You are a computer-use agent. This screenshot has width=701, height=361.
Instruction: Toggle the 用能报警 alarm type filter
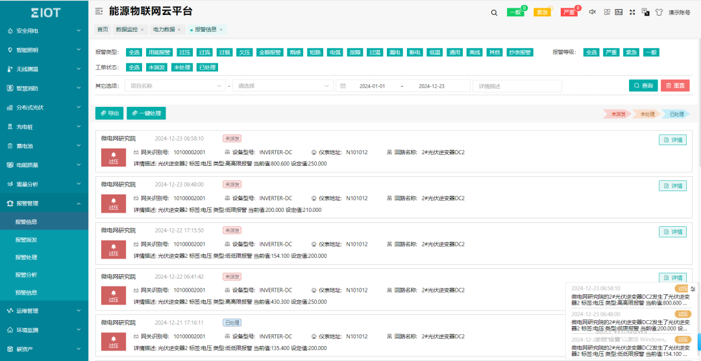(x=160, y=52)
